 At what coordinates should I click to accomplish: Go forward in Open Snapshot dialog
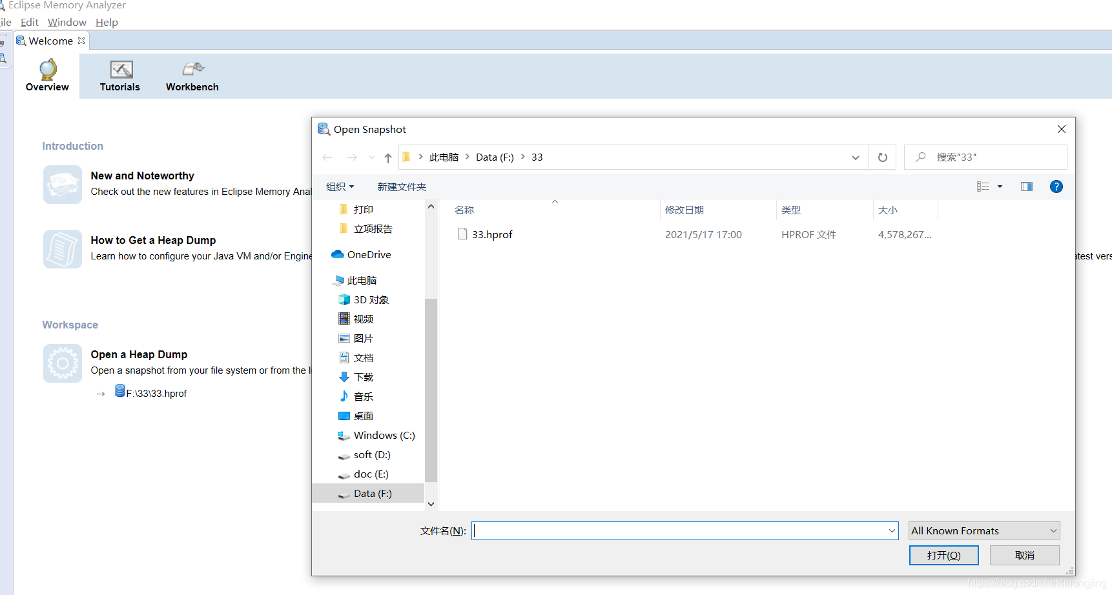pos(352,157)
